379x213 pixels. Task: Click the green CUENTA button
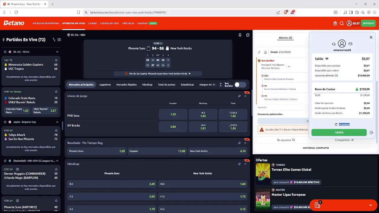tap(339, 133)
